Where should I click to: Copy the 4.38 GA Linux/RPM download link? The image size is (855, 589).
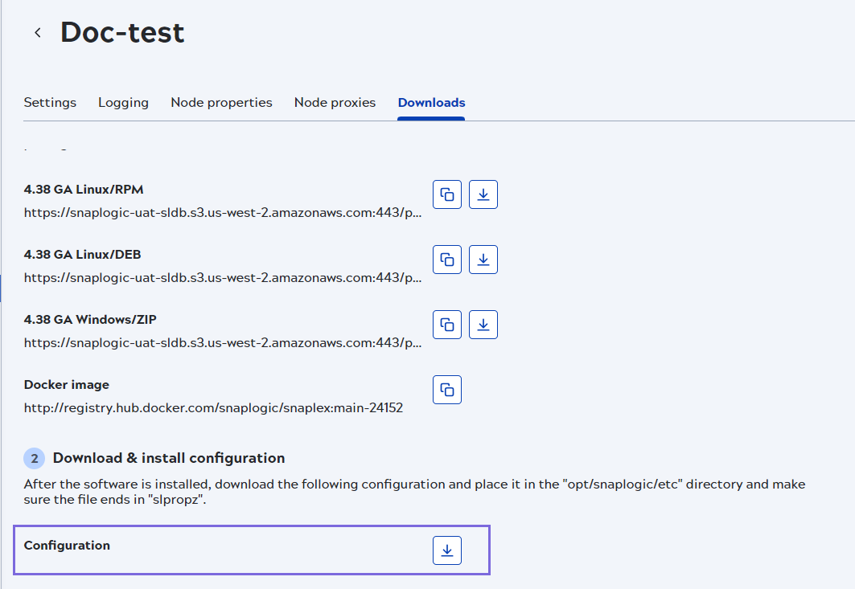click(x=446, y=194)
